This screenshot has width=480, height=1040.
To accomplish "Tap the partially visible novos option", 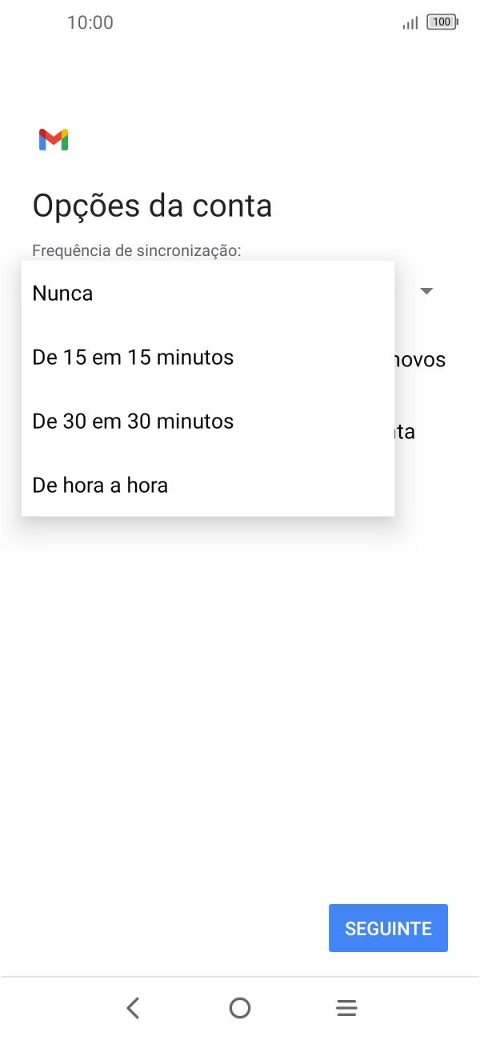I will (x=421, y=359).
